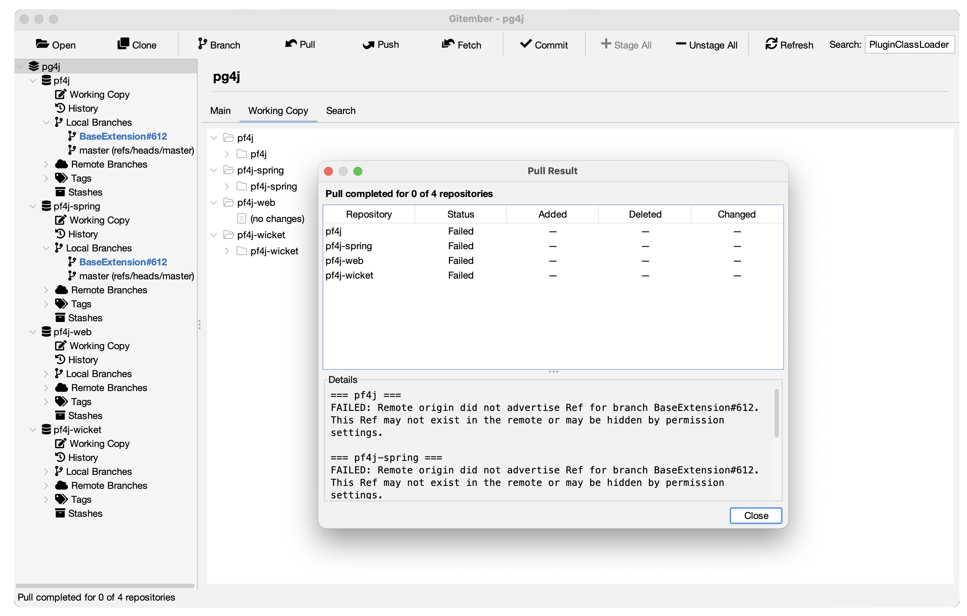The height and width of the screenshot is (616, 967).
Task: Select pf4j-spring row in Pull Result table
Action: 553,246
